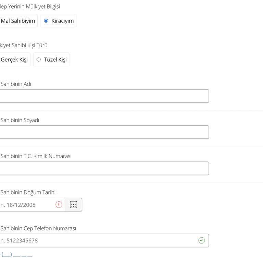This screenshot has height=263, width=263.
Task: Click the red error icon in date field
Action: [59, 205]
